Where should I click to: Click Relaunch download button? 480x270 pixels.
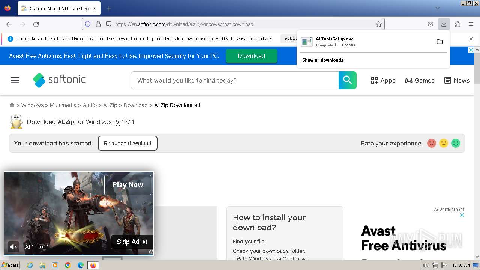pyautogui.click(x=127, y=143)
